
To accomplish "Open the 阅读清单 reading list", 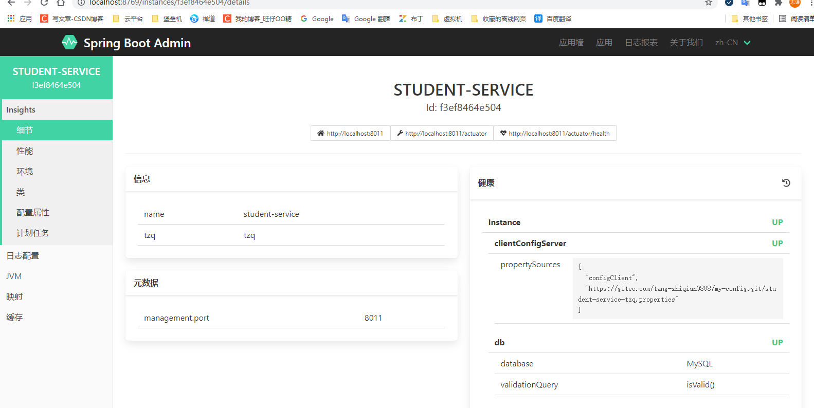I will (797, 18).
